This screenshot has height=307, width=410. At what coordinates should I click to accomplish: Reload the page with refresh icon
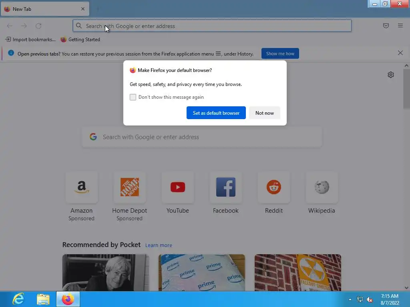[38, 26]
